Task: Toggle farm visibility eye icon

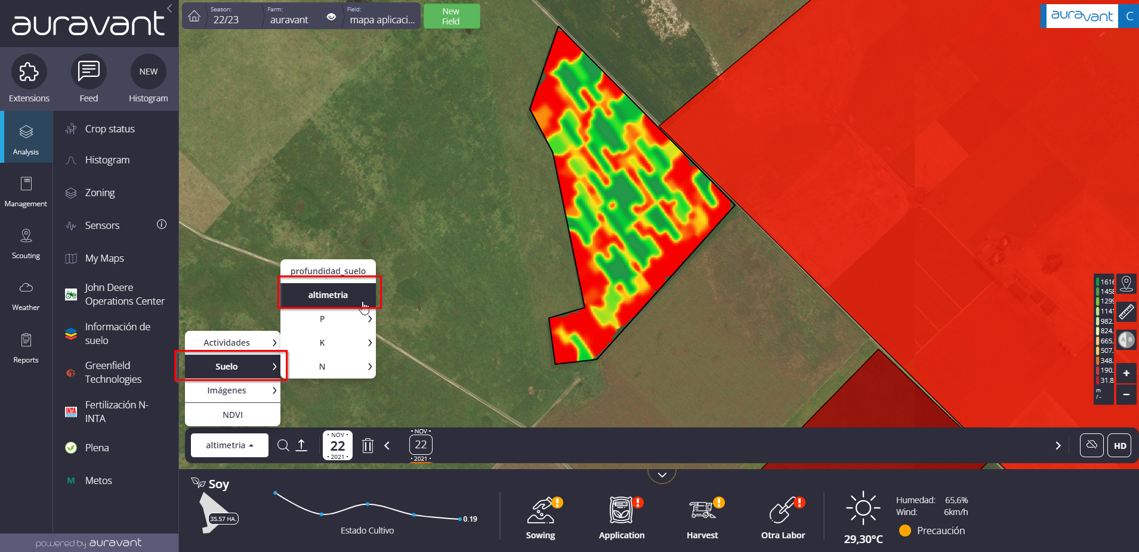Action: pyautogui.click(x=331, y=17)
